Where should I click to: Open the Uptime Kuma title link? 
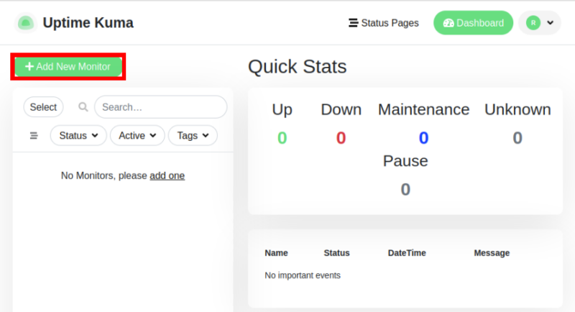point(88,23)
